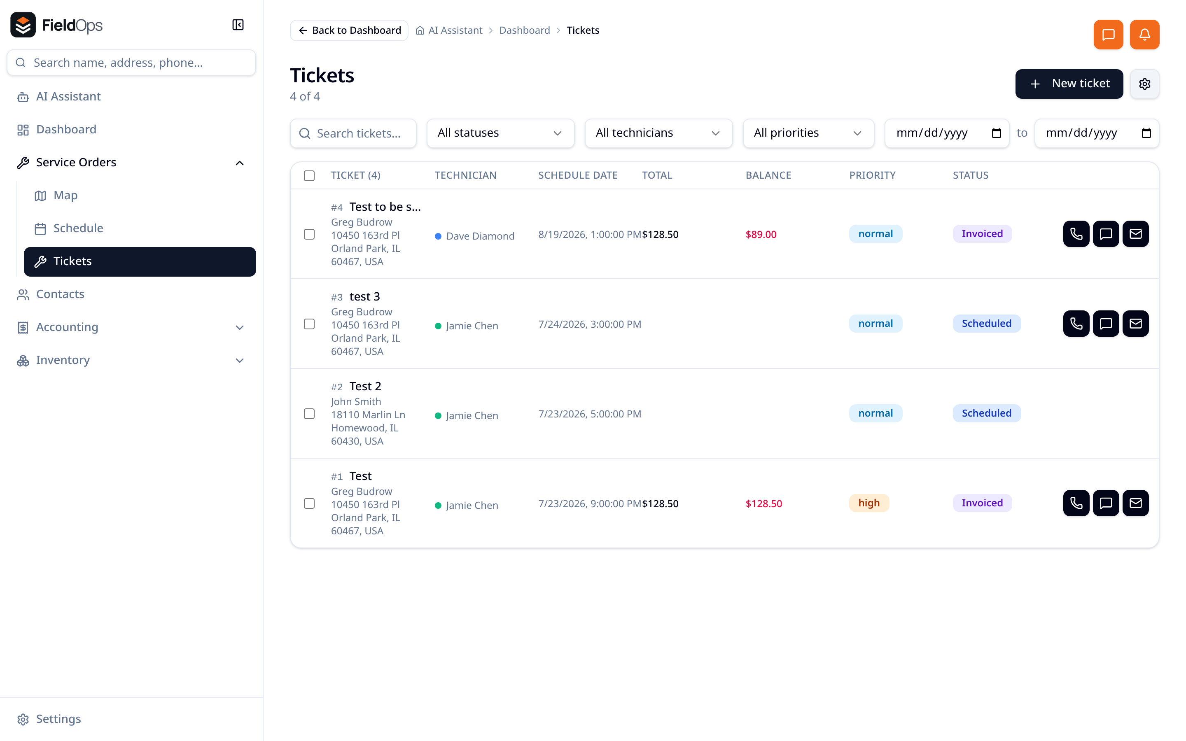
Task: Check the box for ticket #2 Test 2
Action: click(x=309, y=414)
